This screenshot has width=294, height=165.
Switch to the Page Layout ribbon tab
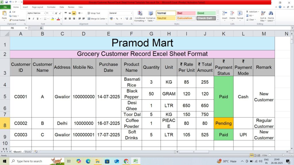click(x=38, y=7)
